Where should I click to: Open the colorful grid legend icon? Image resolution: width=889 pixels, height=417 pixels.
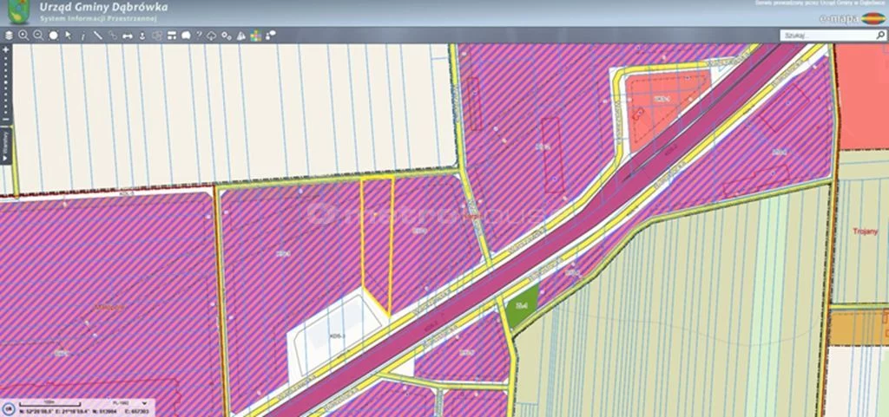click(x=256, y=36)
